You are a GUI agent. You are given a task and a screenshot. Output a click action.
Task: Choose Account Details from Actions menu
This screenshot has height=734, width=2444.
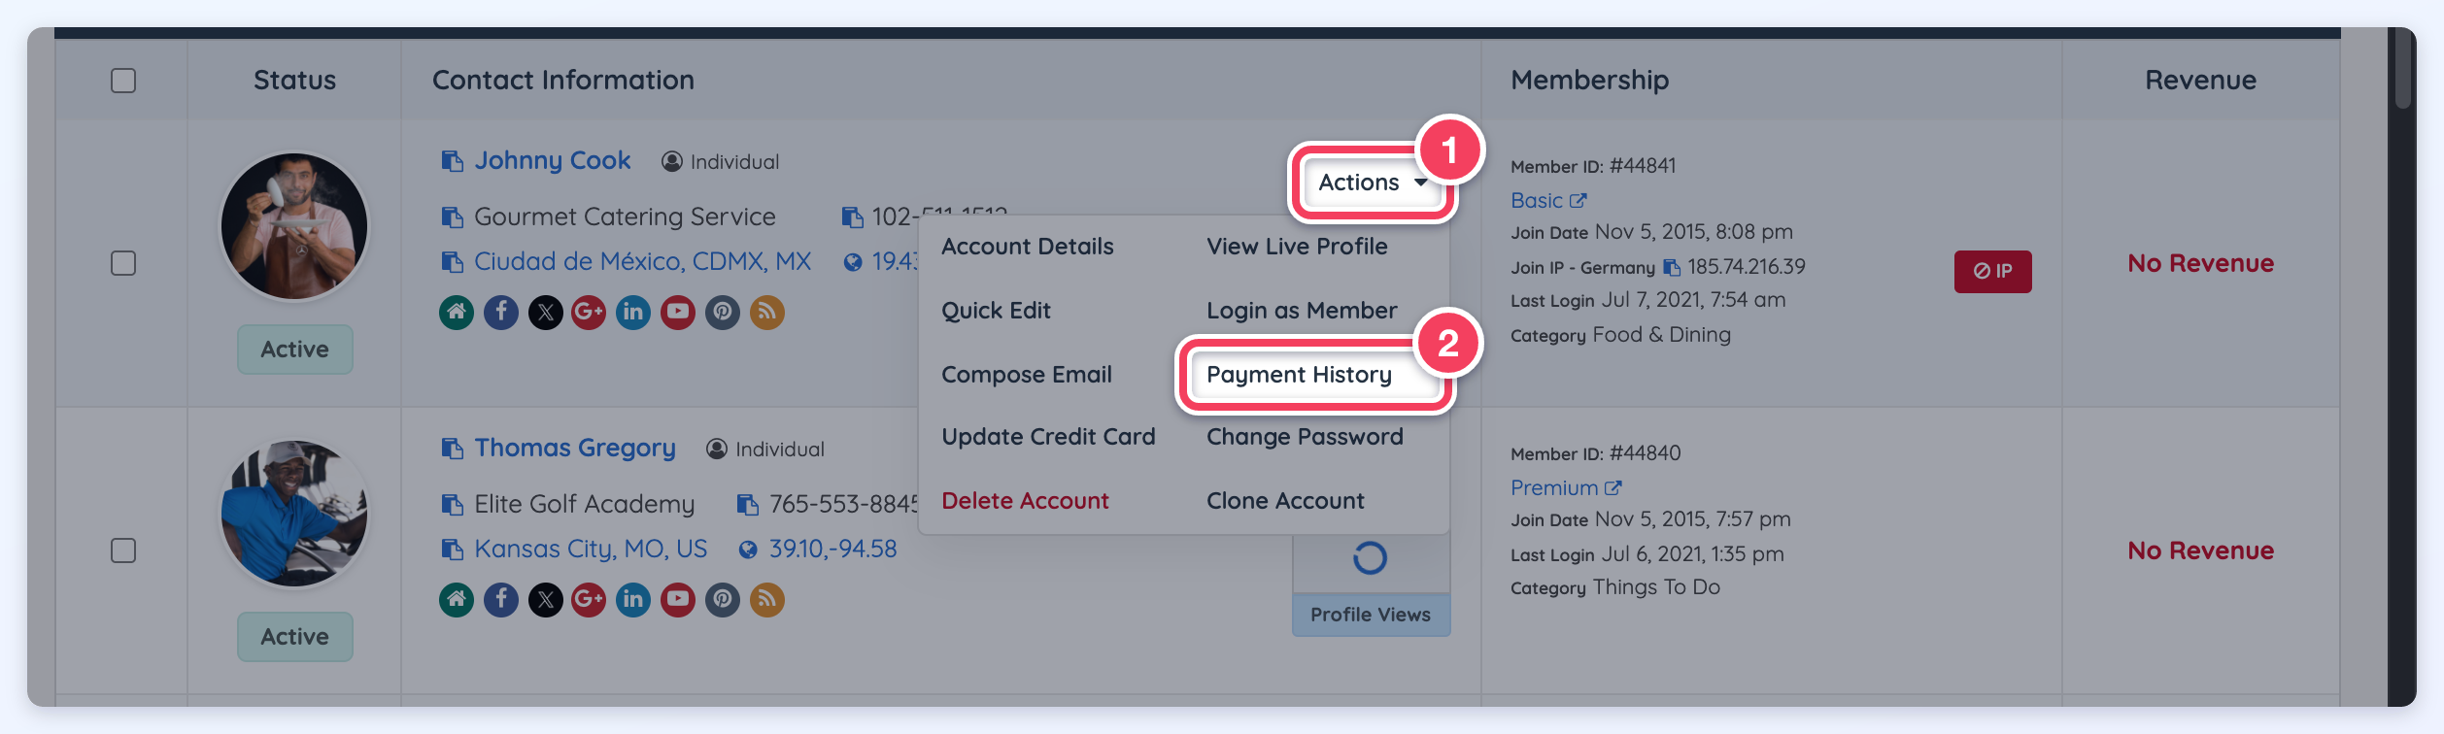[x=1028, y=247]
